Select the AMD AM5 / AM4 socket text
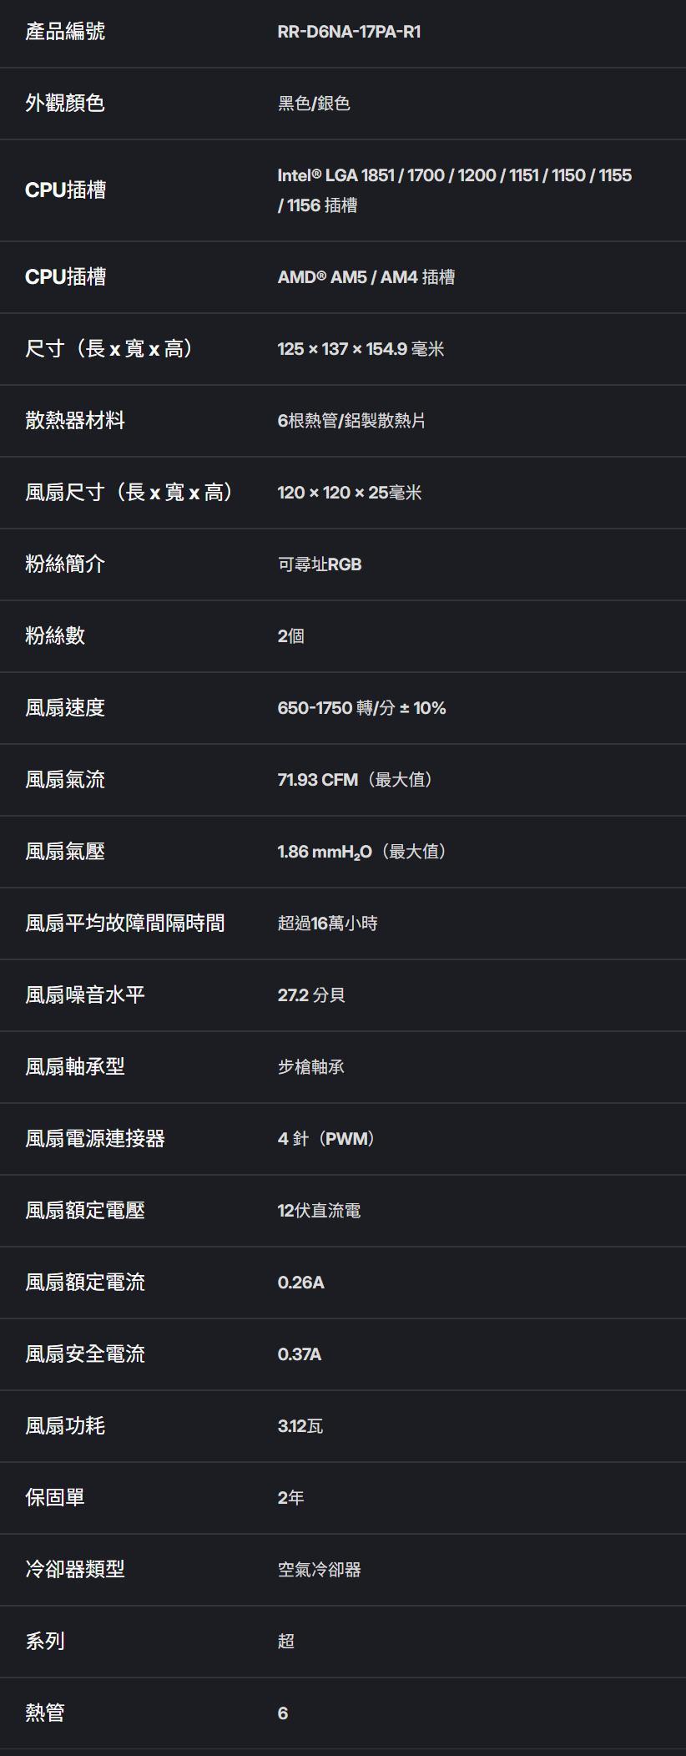 tap(366, 277)
